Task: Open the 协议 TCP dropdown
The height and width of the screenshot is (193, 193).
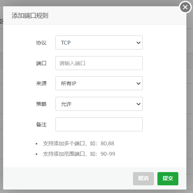Action: pyautogui.click(x=99, y=43)
